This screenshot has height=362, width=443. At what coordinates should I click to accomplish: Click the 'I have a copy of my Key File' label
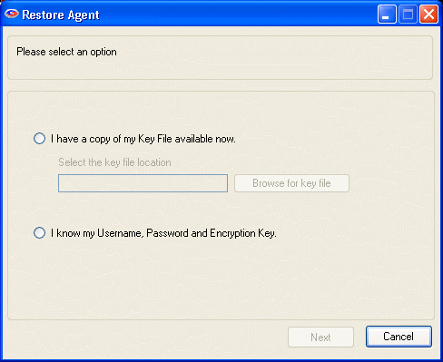click(x=143, y=139)
